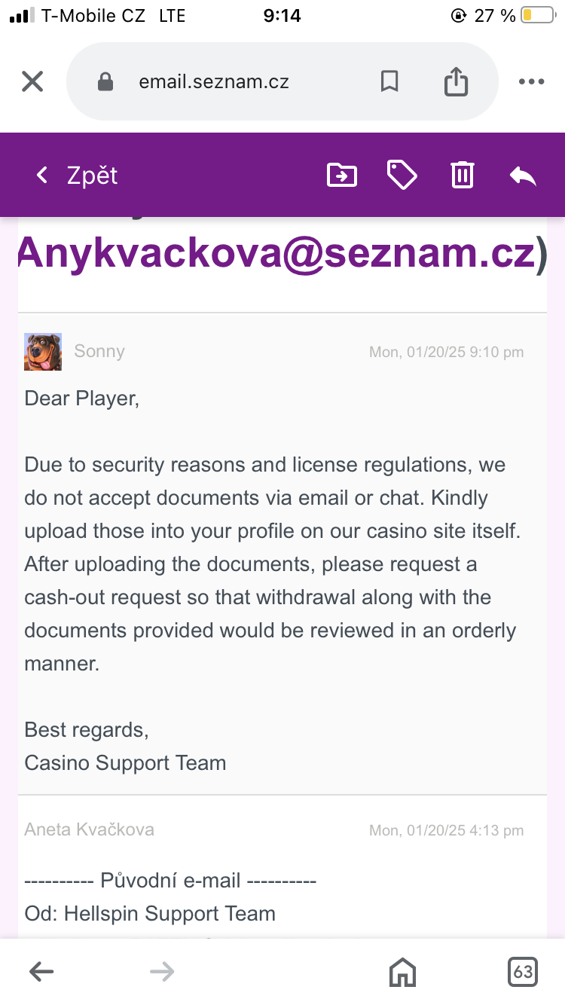This screenshot has height=1005, width=565.
Task: Tap the sender name Sonny
Action: 99,351
